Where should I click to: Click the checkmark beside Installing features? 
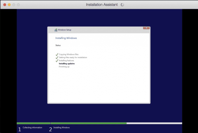57,61
